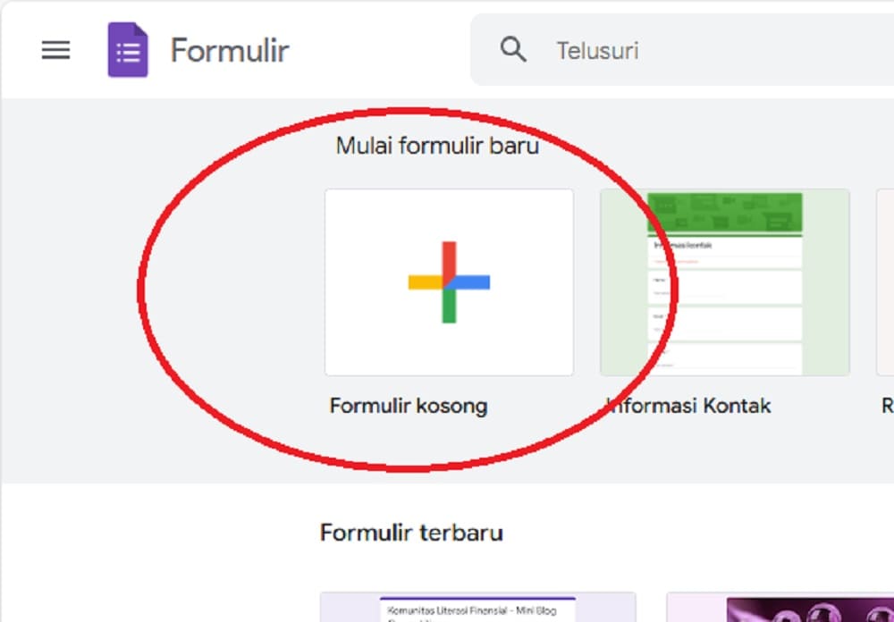Click the purple Google Forms logo
Image resolution: width=894 pixels, height=622 pixels.
(128, 50)
